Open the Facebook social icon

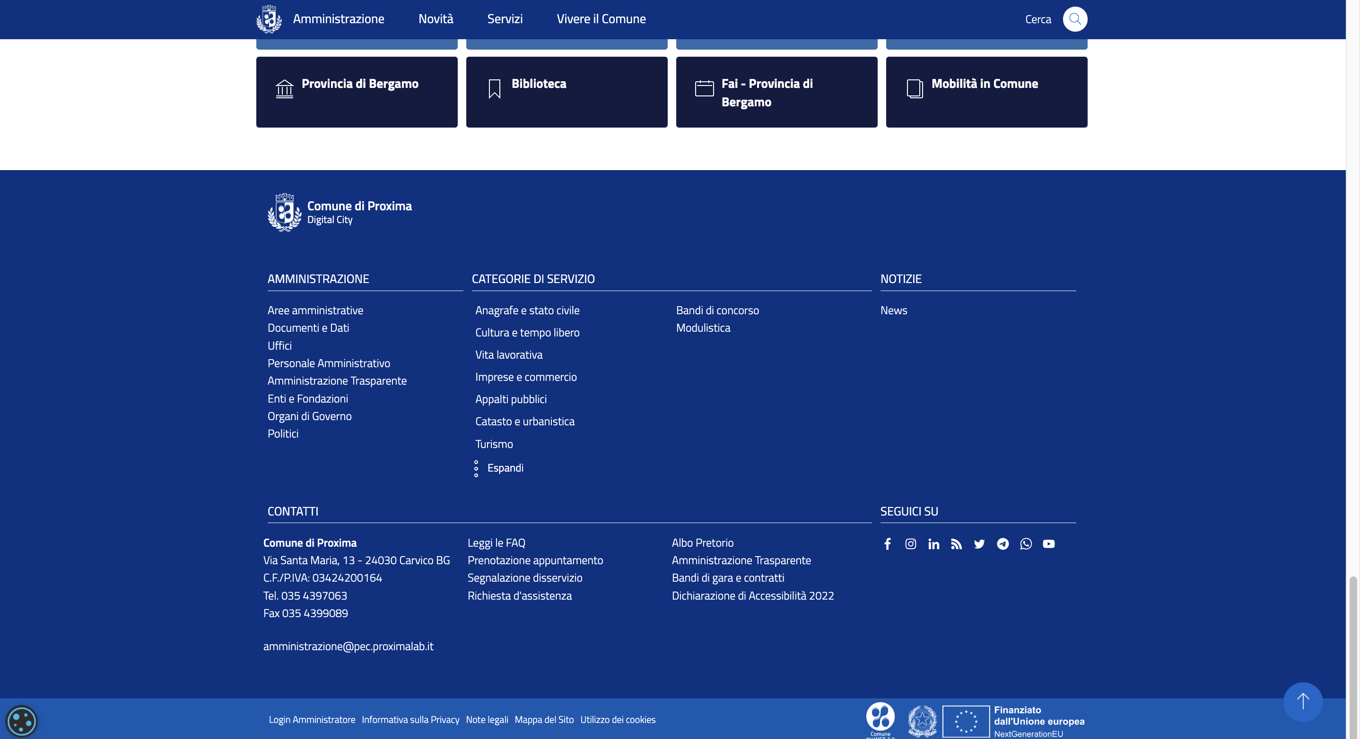[x=888, y=544]
